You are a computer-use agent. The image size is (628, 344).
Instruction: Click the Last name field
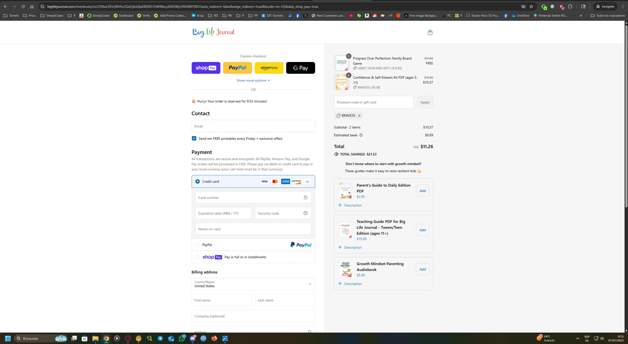[x=285, y=300]
